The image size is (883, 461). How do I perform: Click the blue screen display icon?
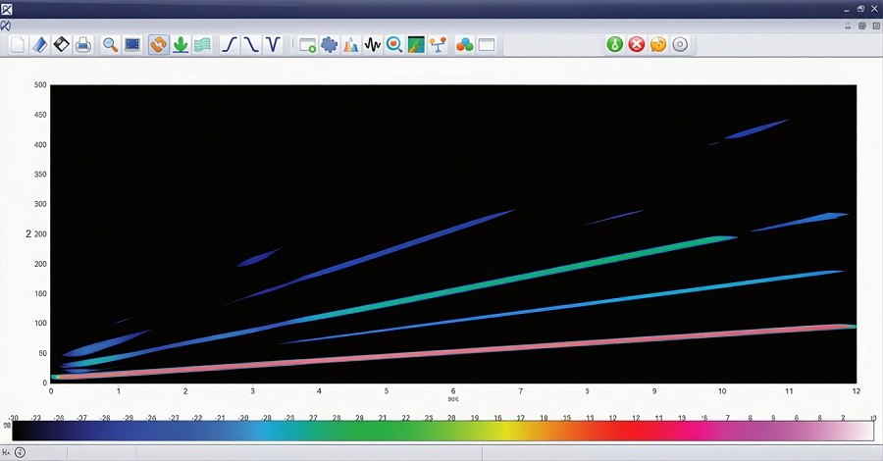(132, 44)
